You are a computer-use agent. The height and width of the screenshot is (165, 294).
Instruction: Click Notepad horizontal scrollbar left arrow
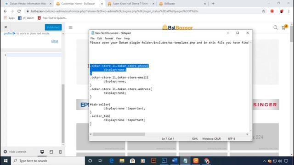(x=91, y=134)
